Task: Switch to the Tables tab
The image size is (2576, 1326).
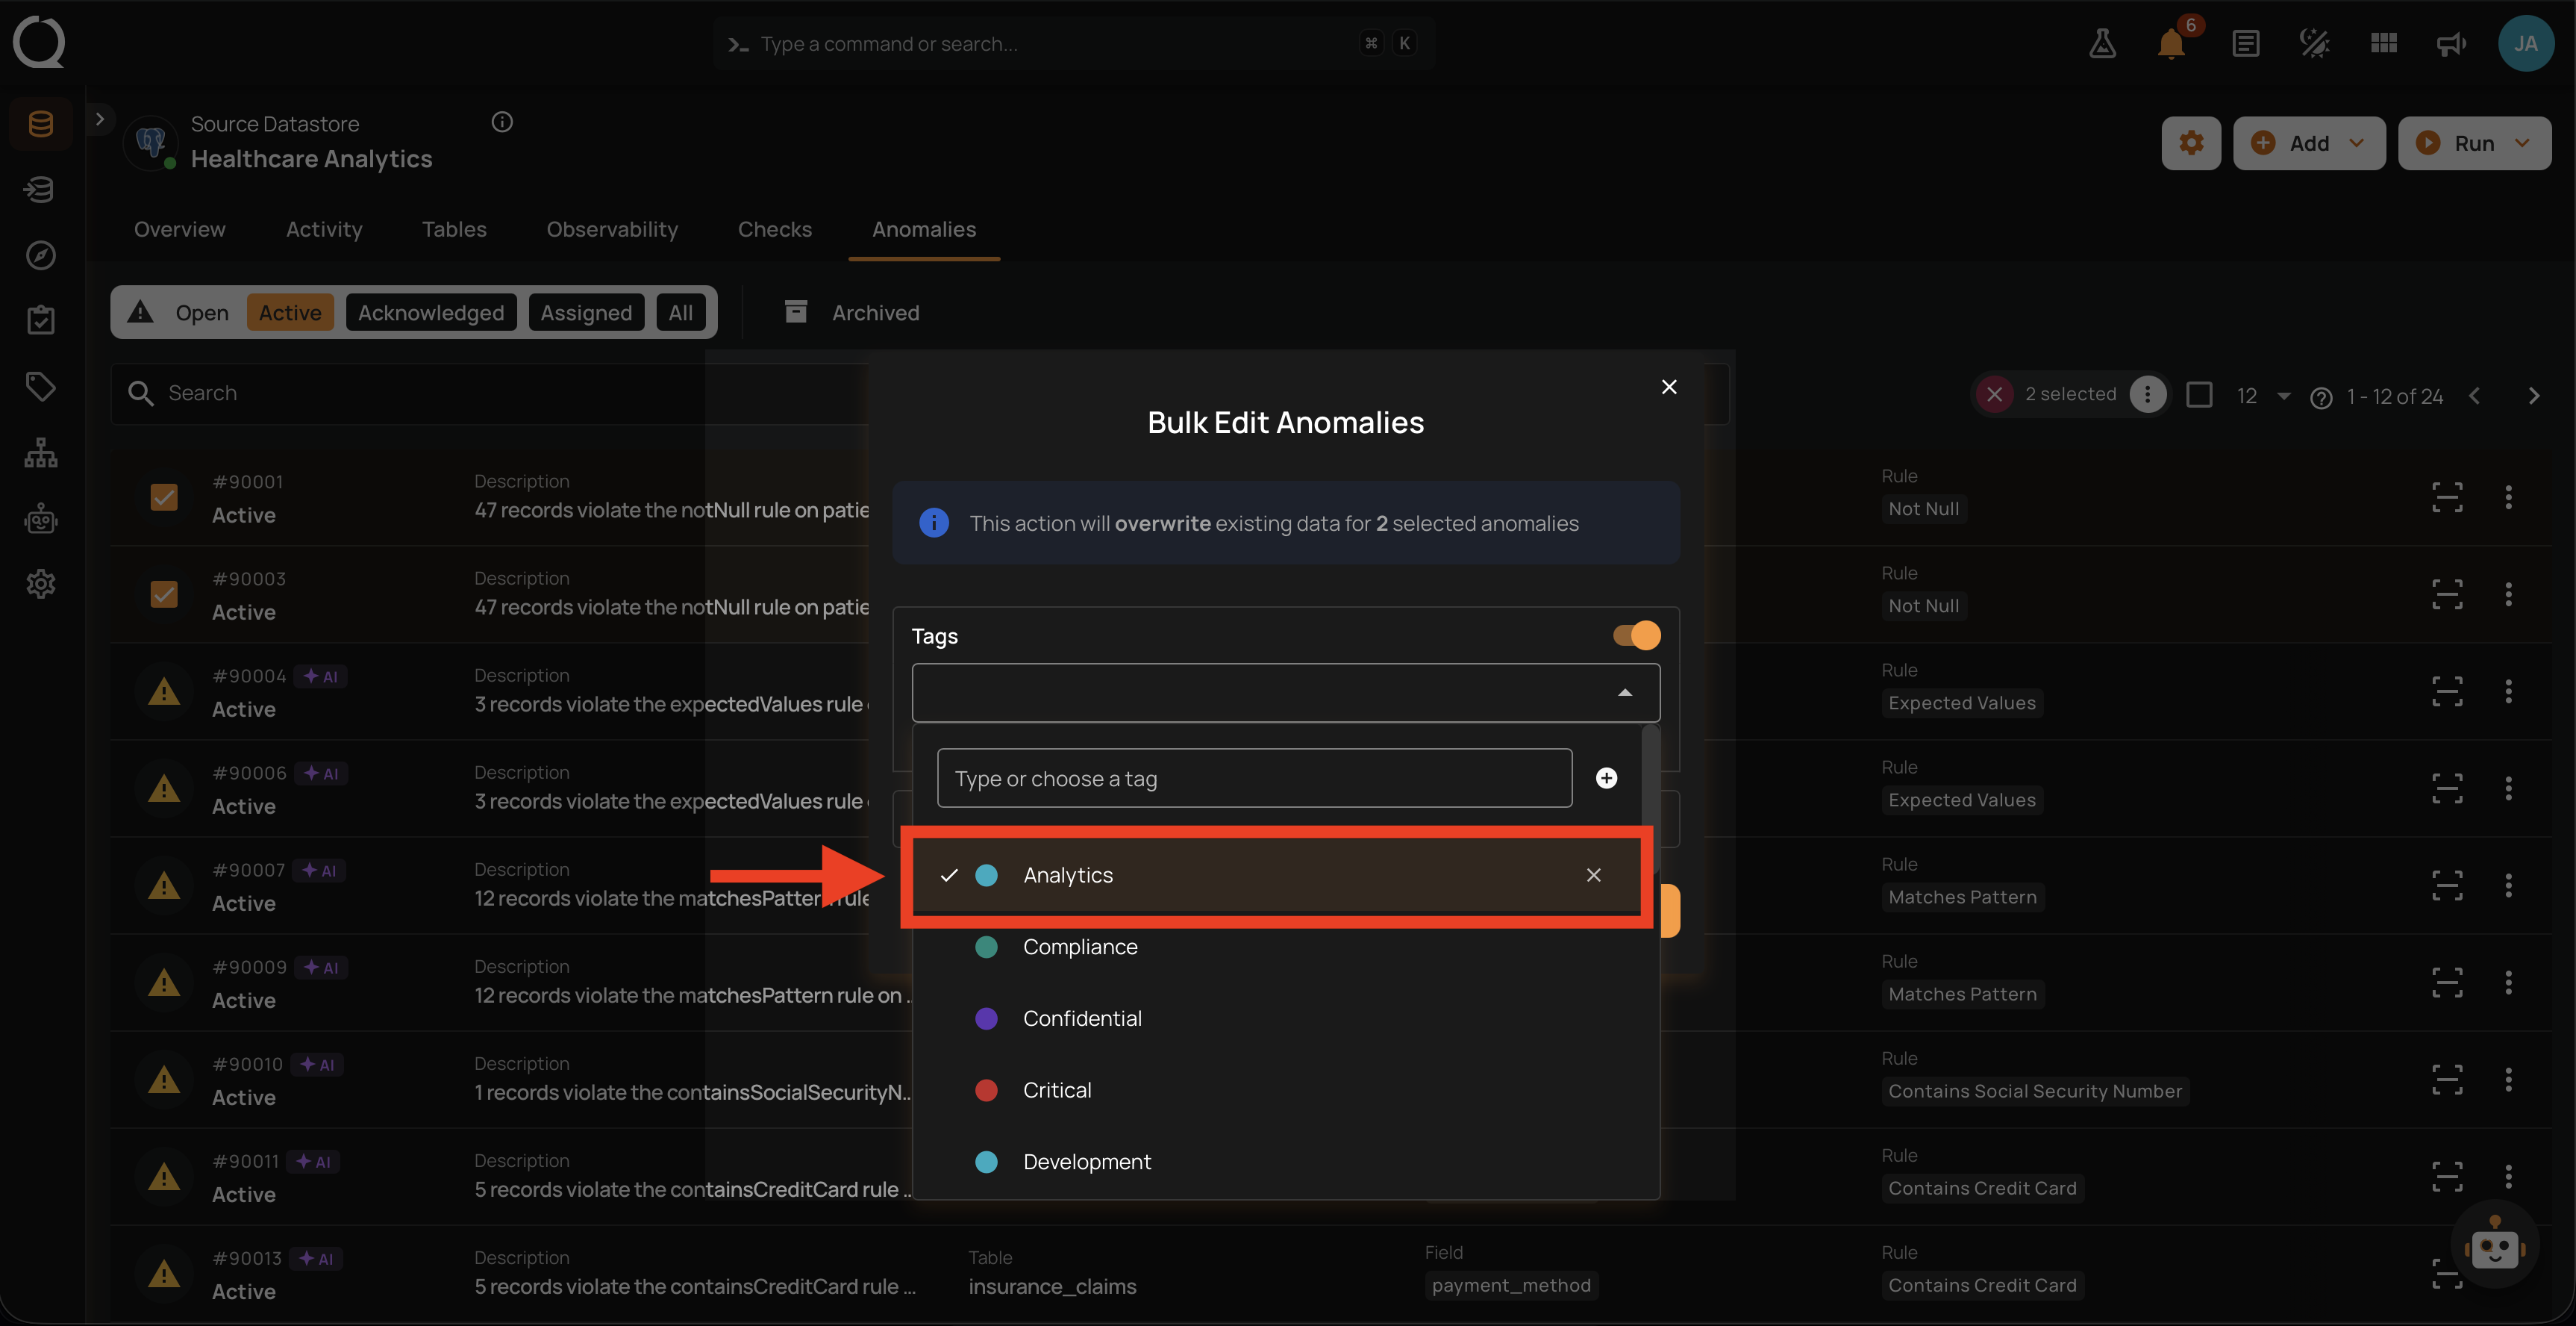Action: point(454,229)
